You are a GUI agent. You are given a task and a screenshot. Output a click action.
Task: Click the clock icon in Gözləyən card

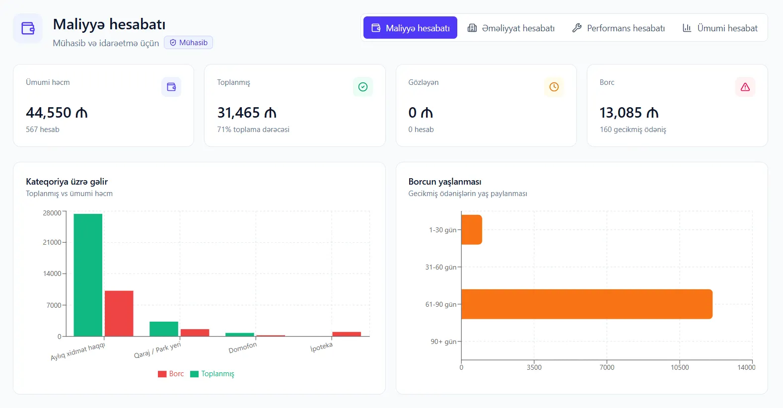(x=554, y=87)
